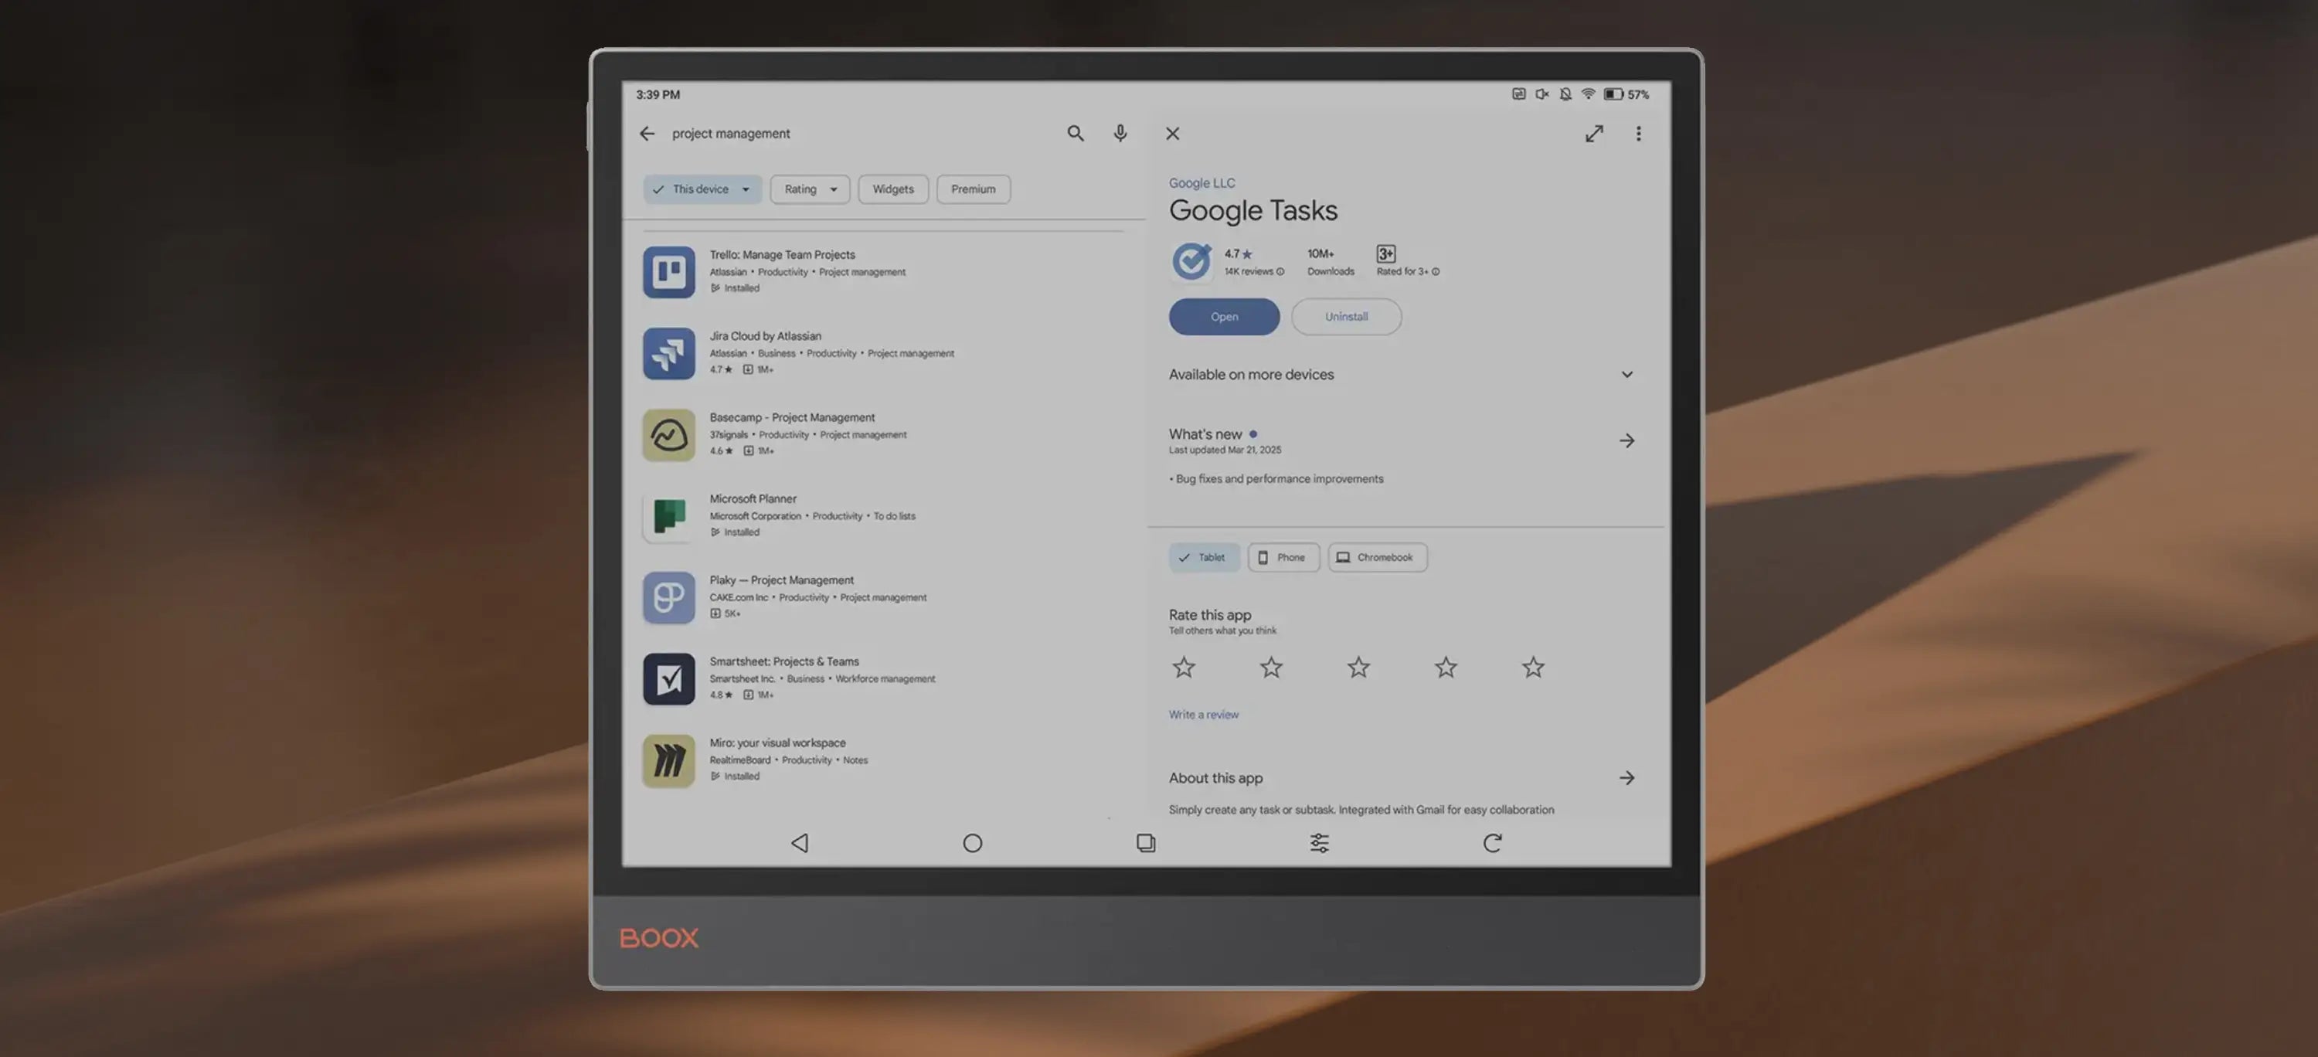Screen dimensions: 2318x1057
Task: Open the Google Tasks app
Action: coord(1224,317)
